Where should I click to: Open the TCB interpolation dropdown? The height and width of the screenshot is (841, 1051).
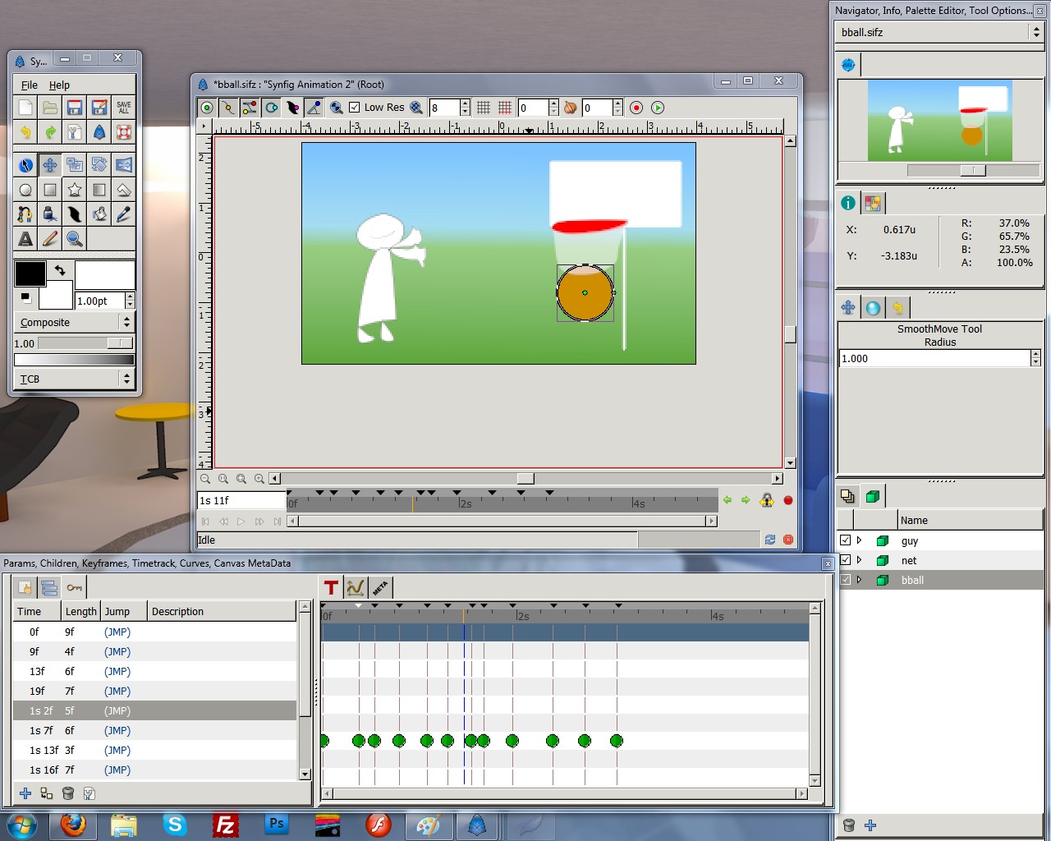point(73,379)
